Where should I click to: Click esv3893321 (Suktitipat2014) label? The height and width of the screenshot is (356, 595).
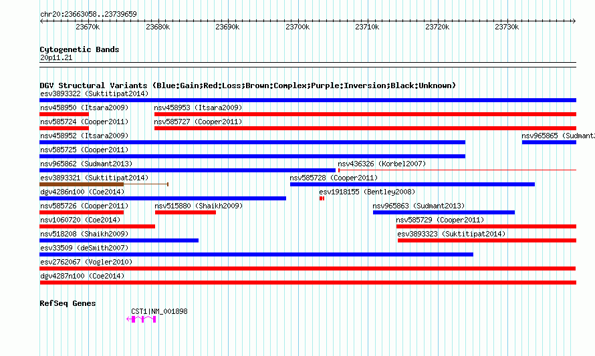(94, 178)
